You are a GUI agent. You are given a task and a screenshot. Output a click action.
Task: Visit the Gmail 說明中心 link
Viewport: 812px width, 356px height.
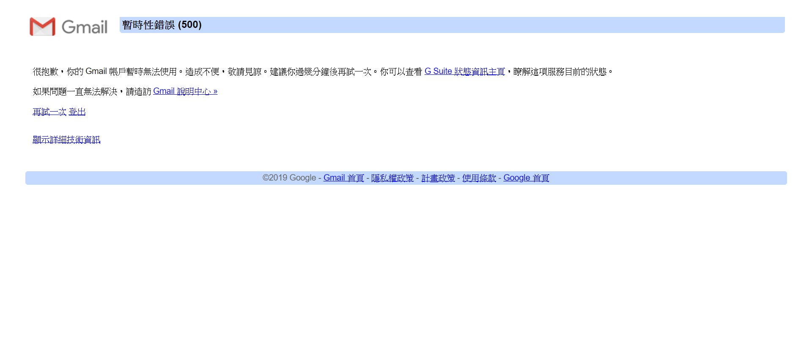click(x=185, y=91)
